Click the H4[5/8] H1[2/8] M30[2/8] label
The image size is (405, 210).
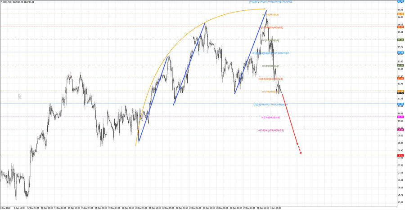click(x=270, y=79)
